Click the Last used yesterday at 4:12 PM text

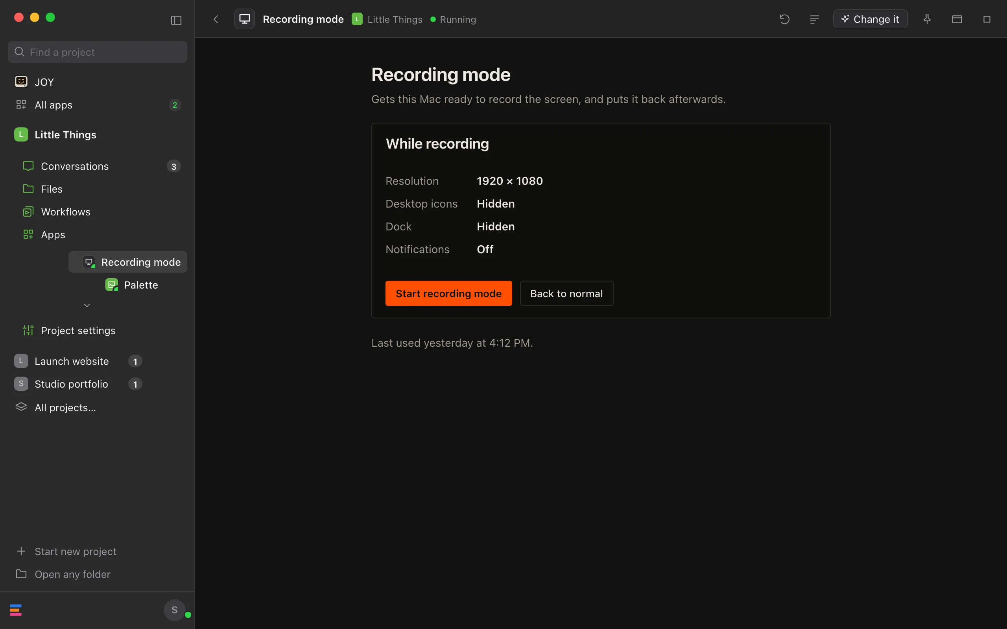(x=452, y=343)
